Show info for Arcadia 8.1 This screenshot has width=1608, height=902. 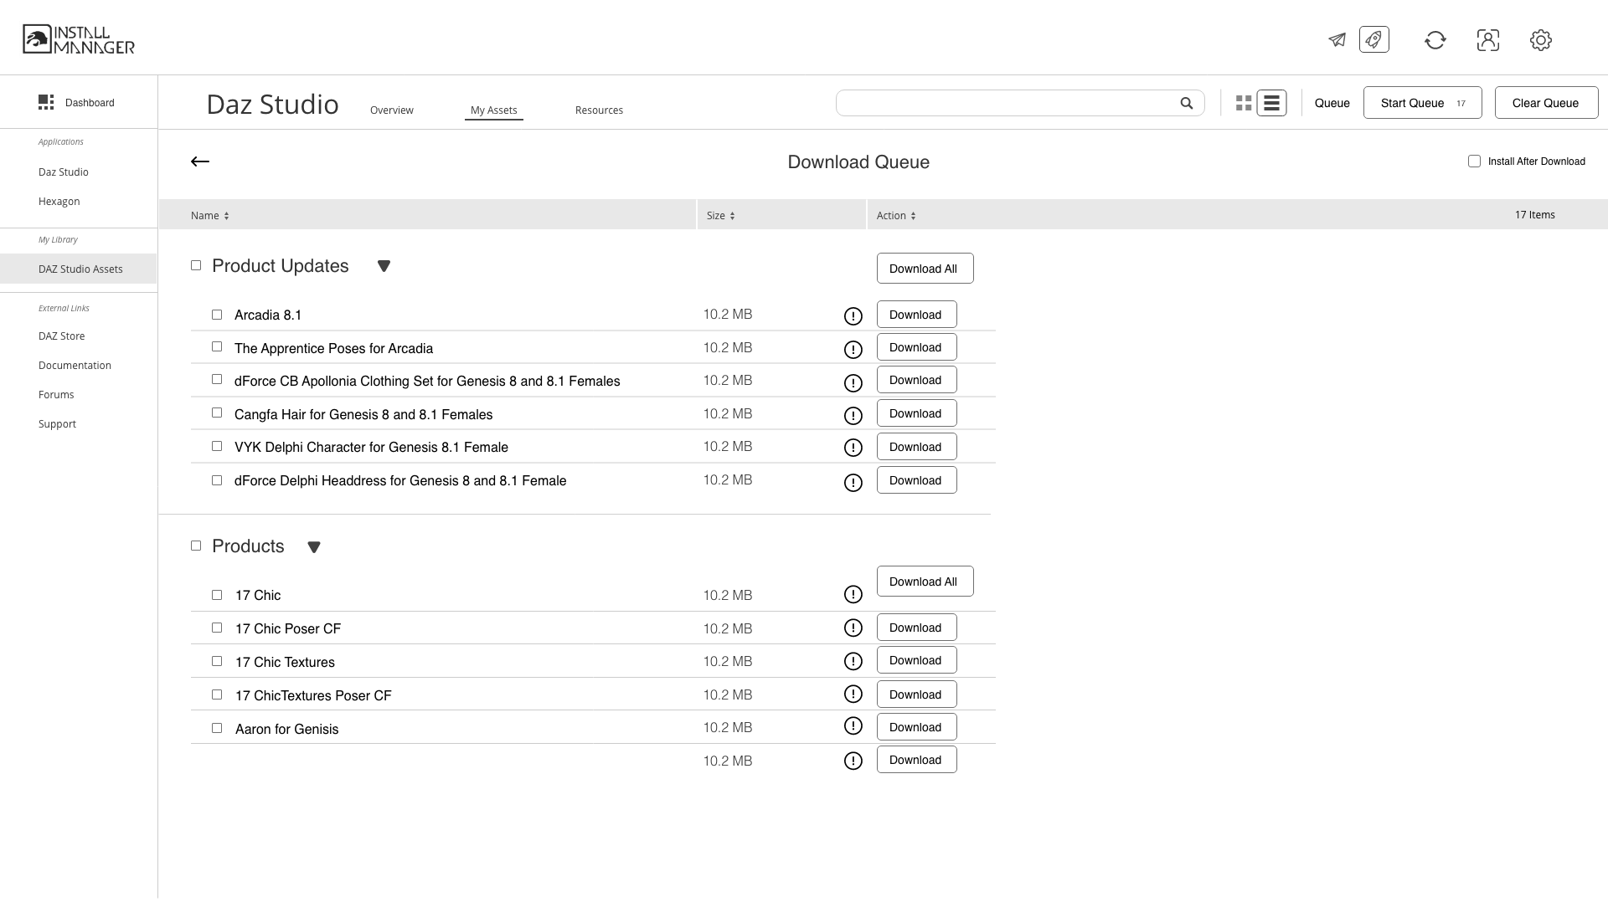853,316
